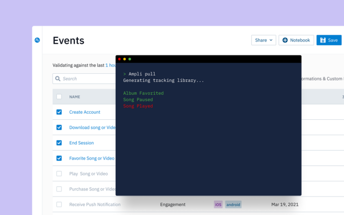Open the Play Song or Video event
Image resolution: width=344 pixels, height=215 pixels.
pos(89,174)
